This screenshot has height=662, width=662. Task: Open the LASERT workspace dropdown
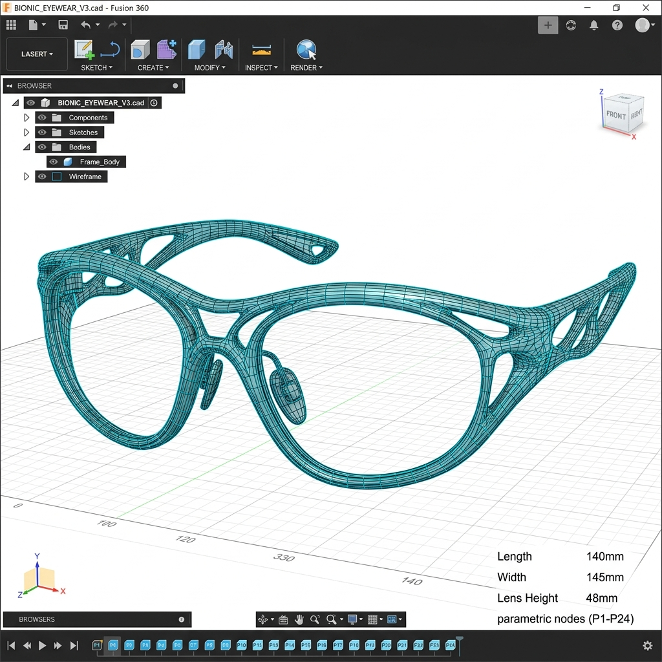point(37,54)
